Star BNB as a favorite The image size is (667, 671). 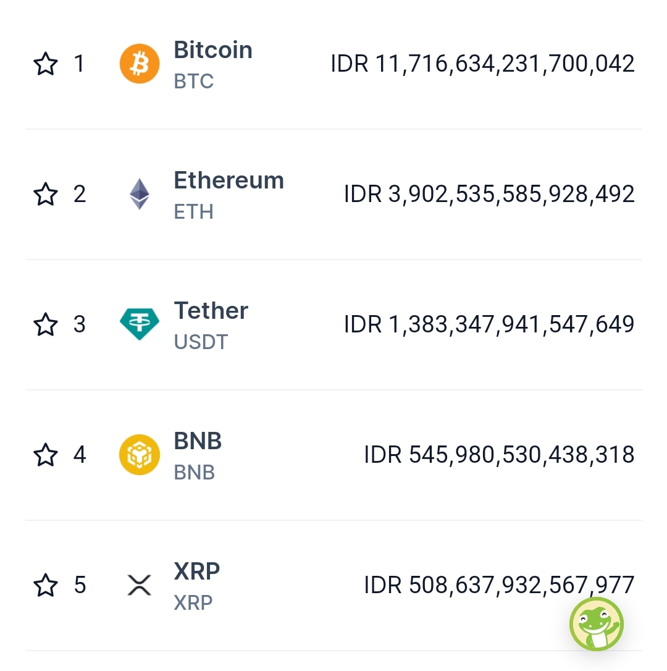pyautogui.click(x=46, y=455)
